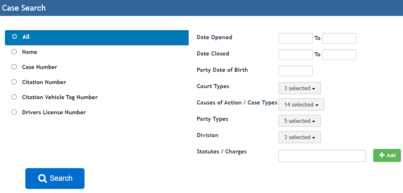The image size is (403, 193).
Task: Click the Court Types label
Action: click(213, 87)
